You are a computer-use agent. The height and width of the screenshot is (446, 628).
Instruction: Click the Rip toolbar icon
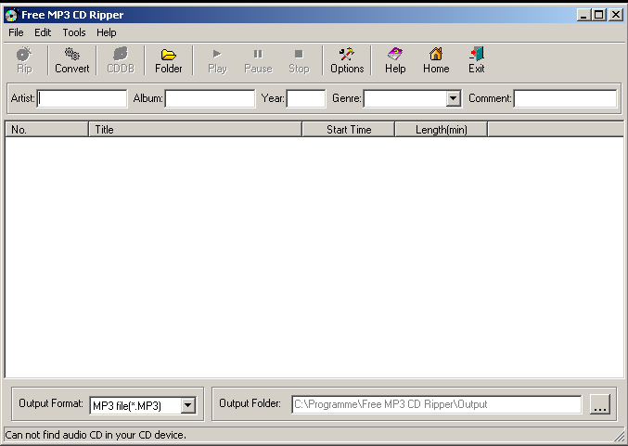pyautogui.click(x=24, y=60)
